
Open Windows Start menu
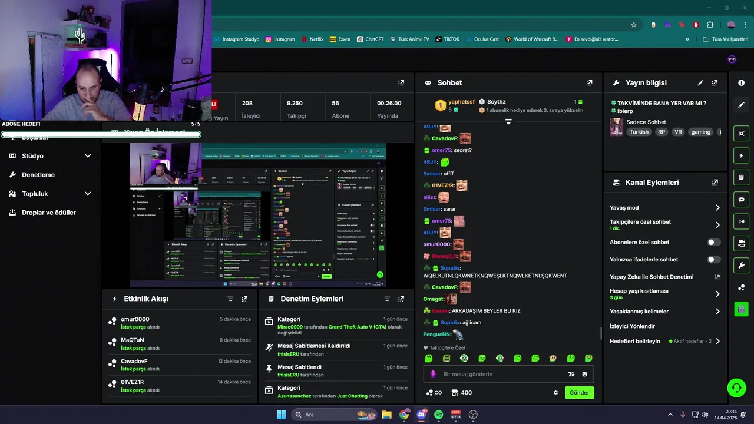pyautogui.click(x=281, y=415)
